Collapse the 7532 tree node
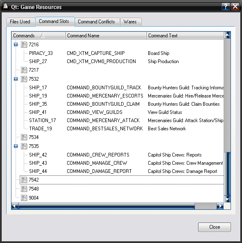Image resolution: width=242 pixels, height=243 pixels. pyautogui.click(x=16, y=79)
